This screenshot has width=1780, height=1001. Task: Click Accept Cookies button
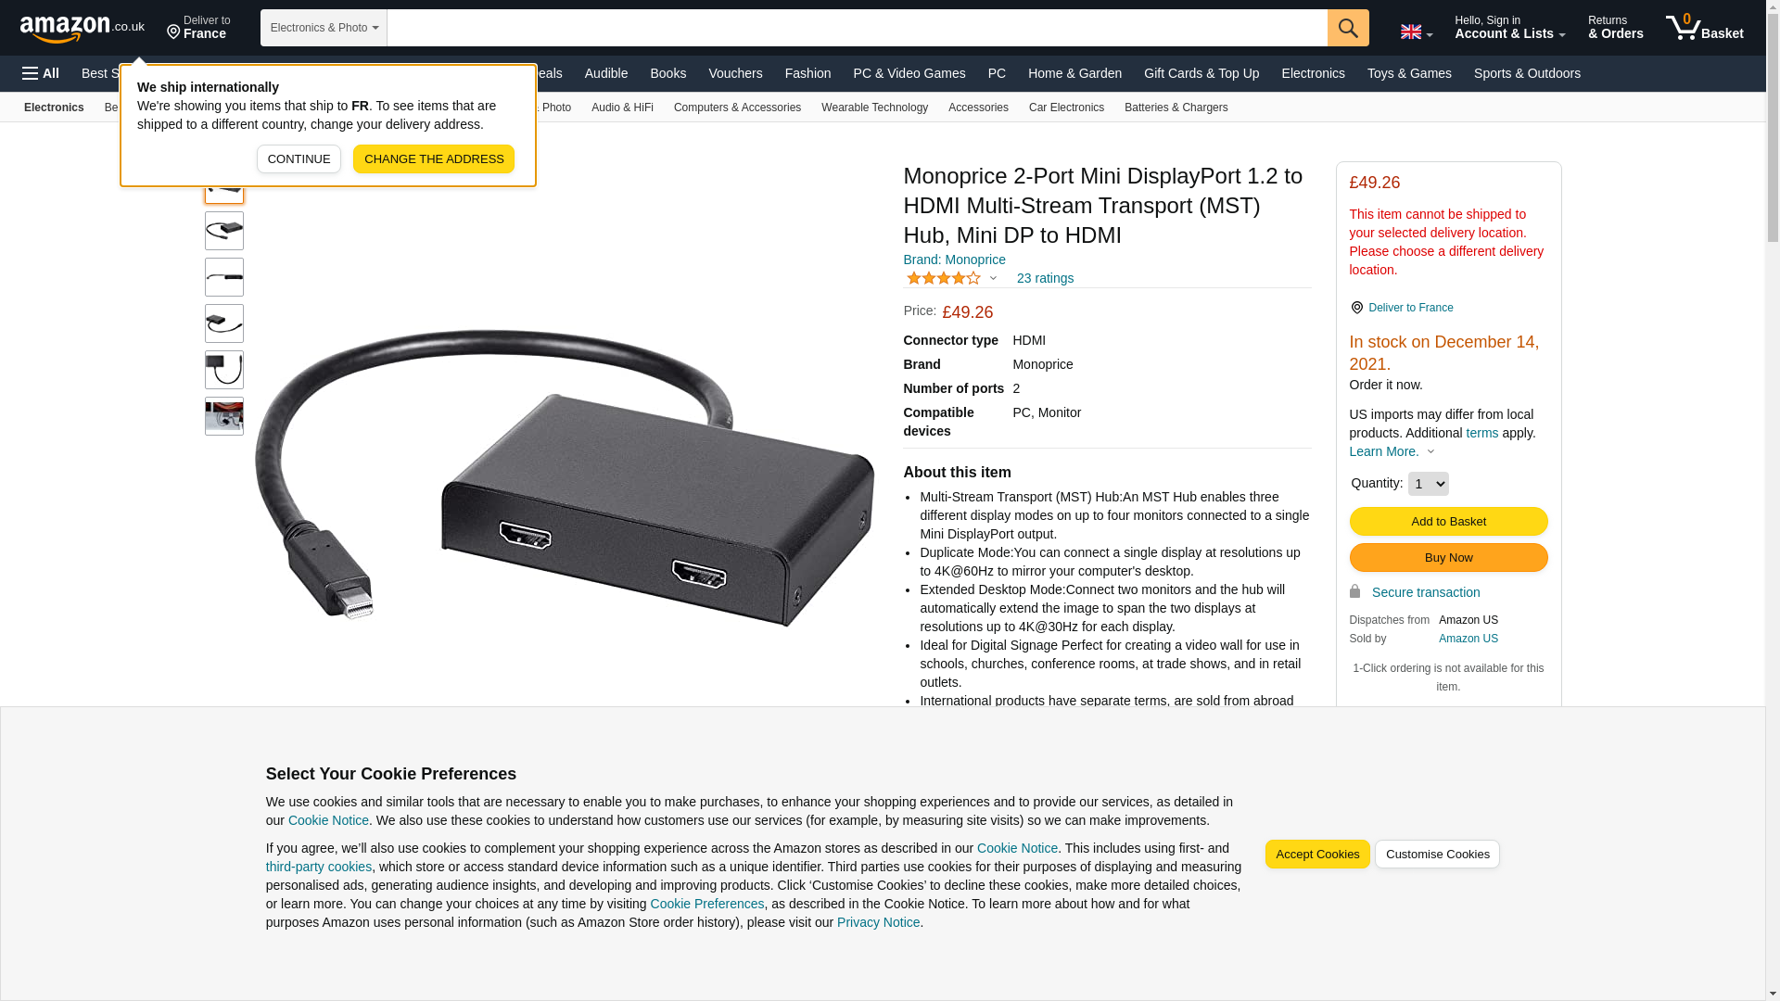pyautogui.click(x=1317, y=855)
